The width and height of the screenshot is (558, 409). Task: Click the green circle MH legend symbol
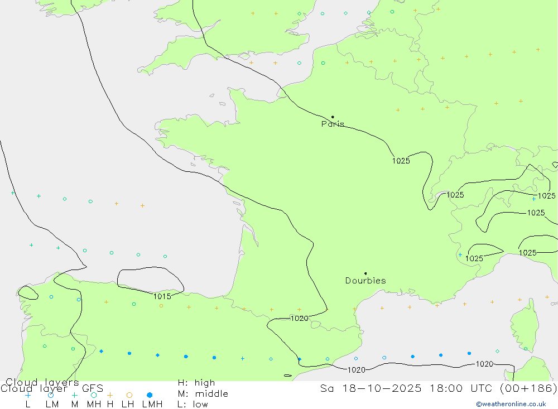coord(94,395)
